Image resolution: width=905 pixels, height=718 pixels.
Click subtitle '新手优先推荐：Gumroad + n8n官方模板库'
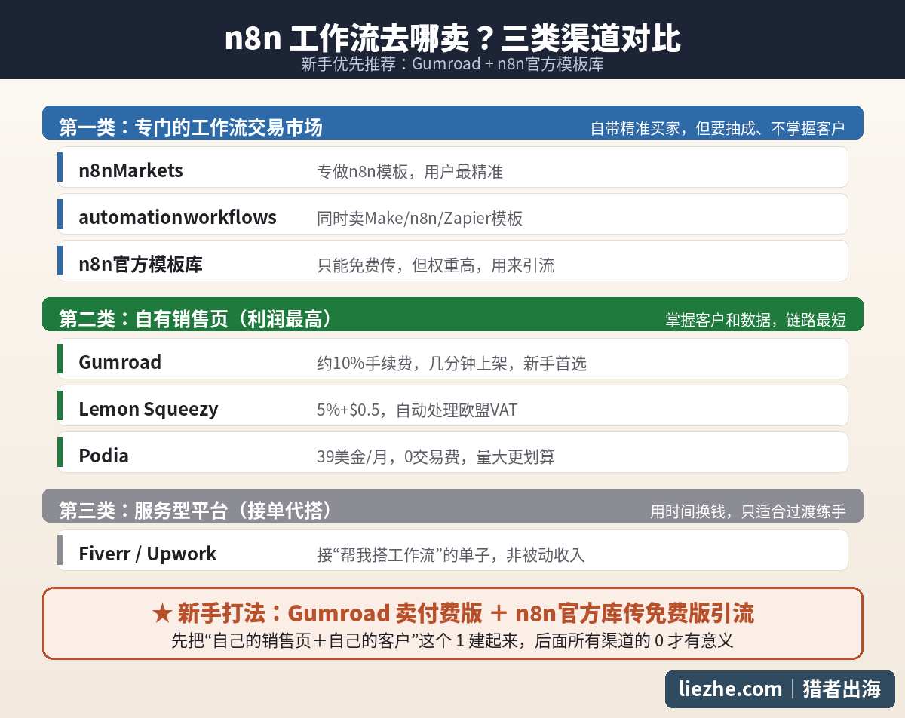tap(452, 64)
